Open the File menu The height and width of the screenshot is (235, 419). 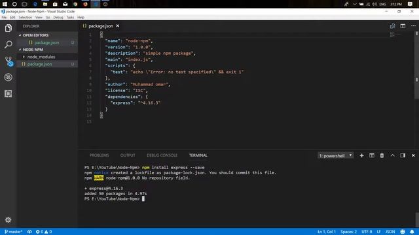tap(4, 18)
